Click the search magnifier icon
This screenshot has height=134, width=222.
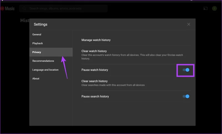tap(24, 9)
